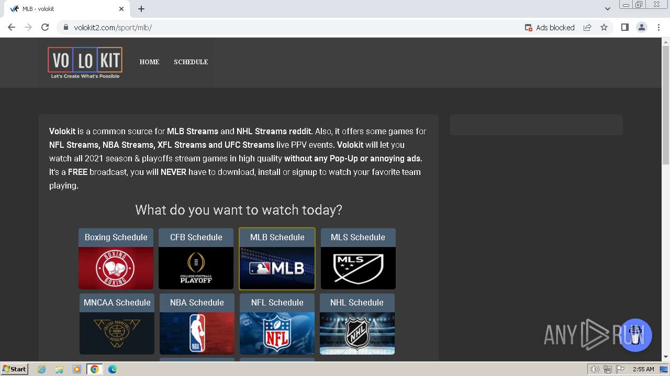Reload the page
The image size is (670, 376).
45,27
